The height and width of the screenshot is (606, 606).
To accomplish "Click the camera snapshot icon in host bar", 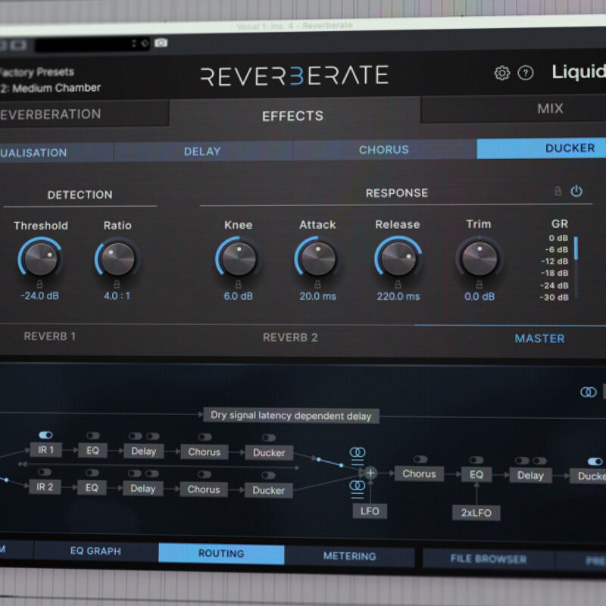I will coord(161,42).
